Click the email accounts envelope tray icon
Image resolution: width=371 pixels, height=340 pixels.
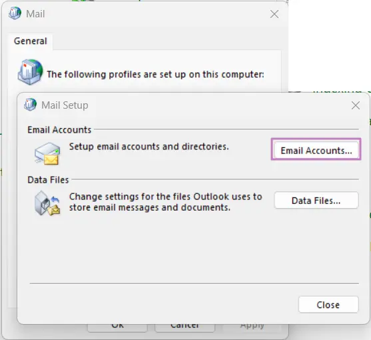point(47,153)
